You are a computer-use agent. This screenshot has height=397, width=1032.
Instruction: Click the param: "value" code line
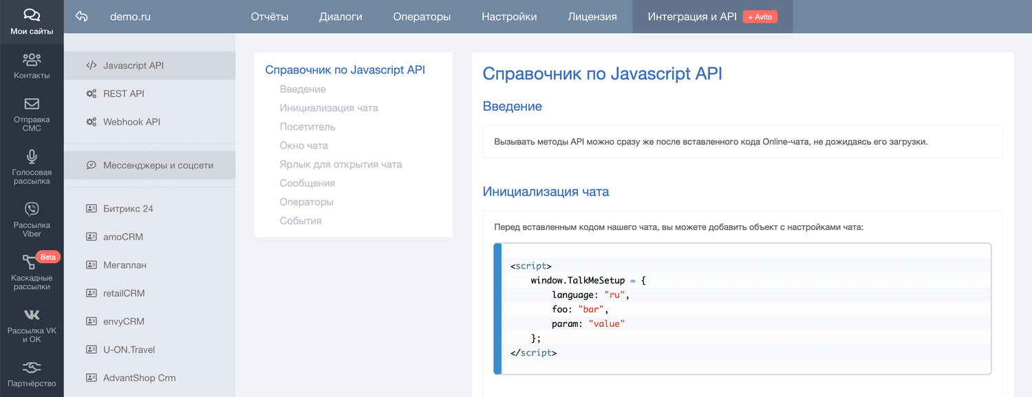[588, 324]
